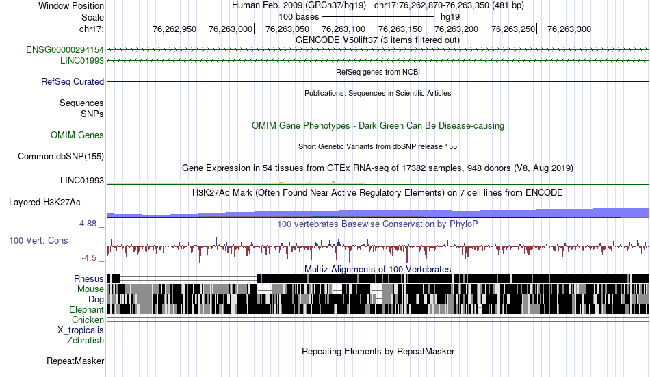
Task: Click the 76,263,000 ruler position
Action: click(x=231, y=29)
